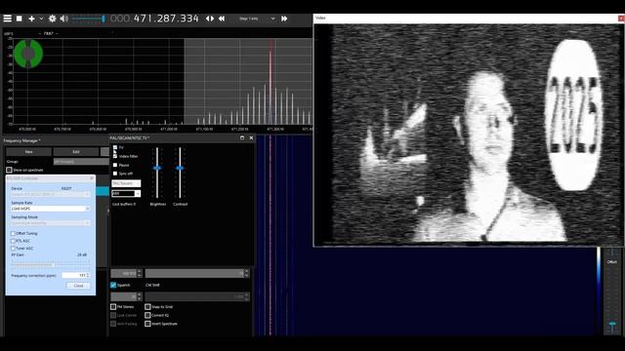The width and height of the screenshot is (625, 351).
Task: Click the decoded TV image in Video window
Action: 469,134
